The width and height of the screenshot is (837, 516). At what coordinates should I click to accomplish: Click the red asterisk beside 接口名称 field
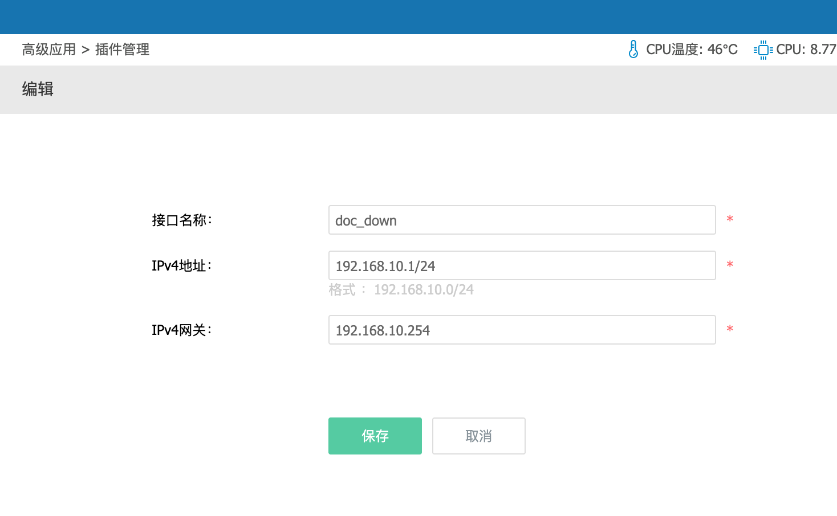pos(730,220)
